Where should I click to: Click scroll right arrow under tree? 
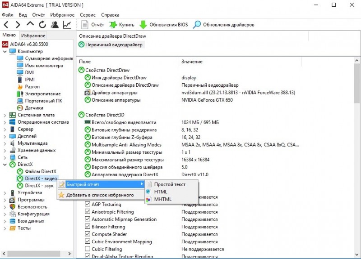point(69,254)
